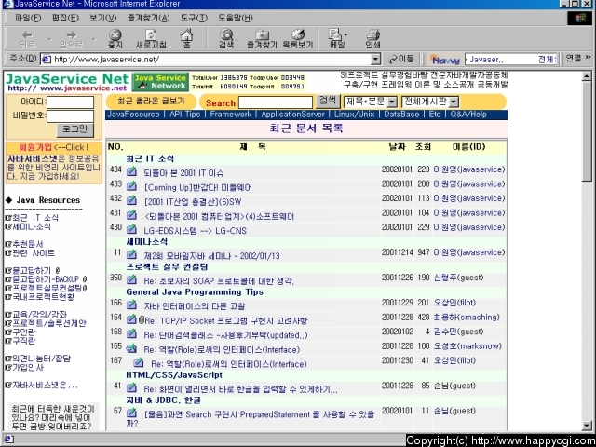Open the Forward button history arrow
596x447 pixels.
pyautogui.click(x=94, y=39)
